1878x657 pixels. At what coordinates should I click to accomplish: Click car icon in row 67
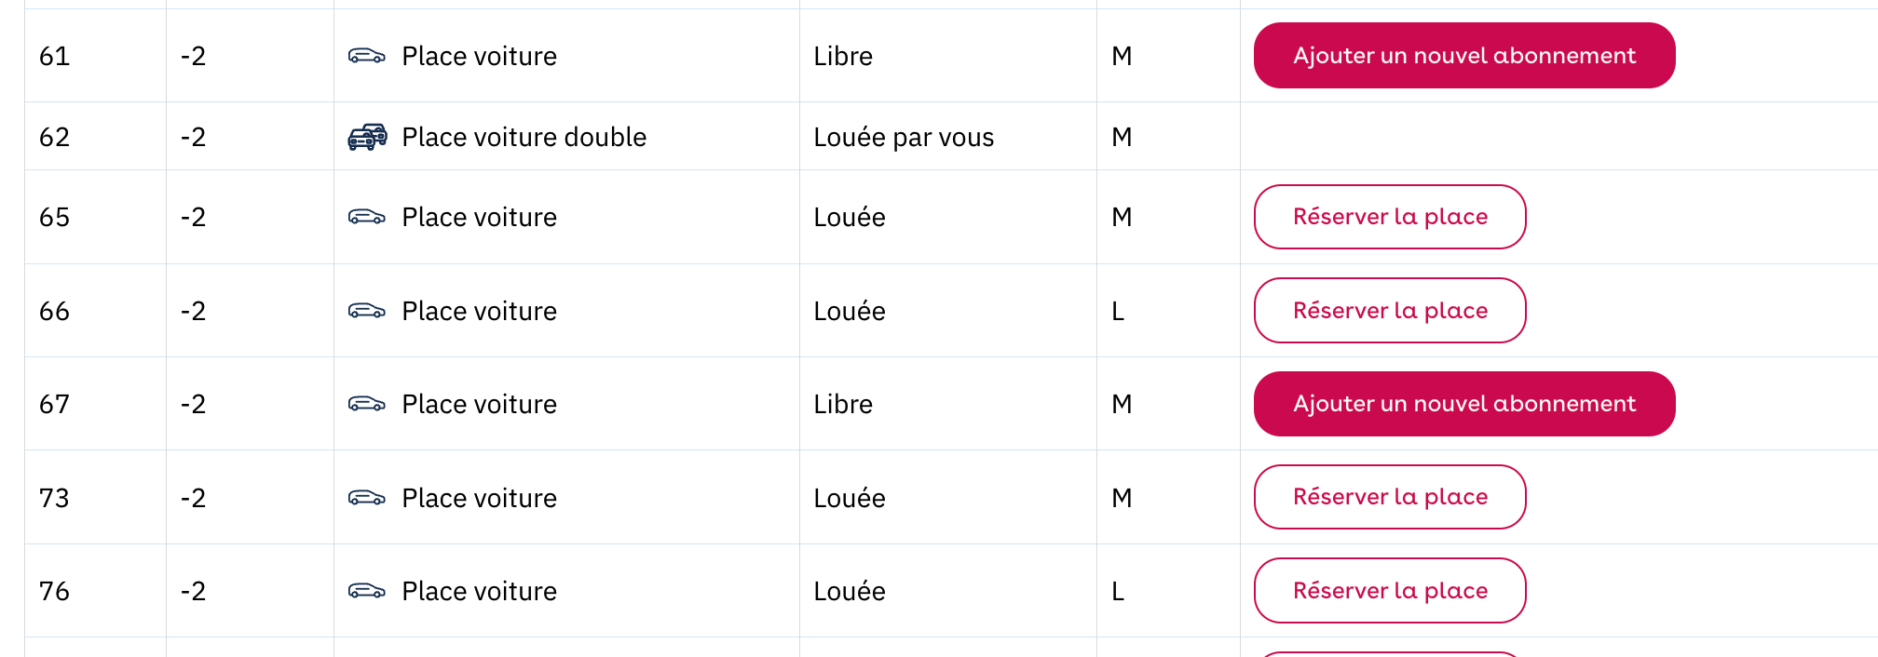coord(367,404)
